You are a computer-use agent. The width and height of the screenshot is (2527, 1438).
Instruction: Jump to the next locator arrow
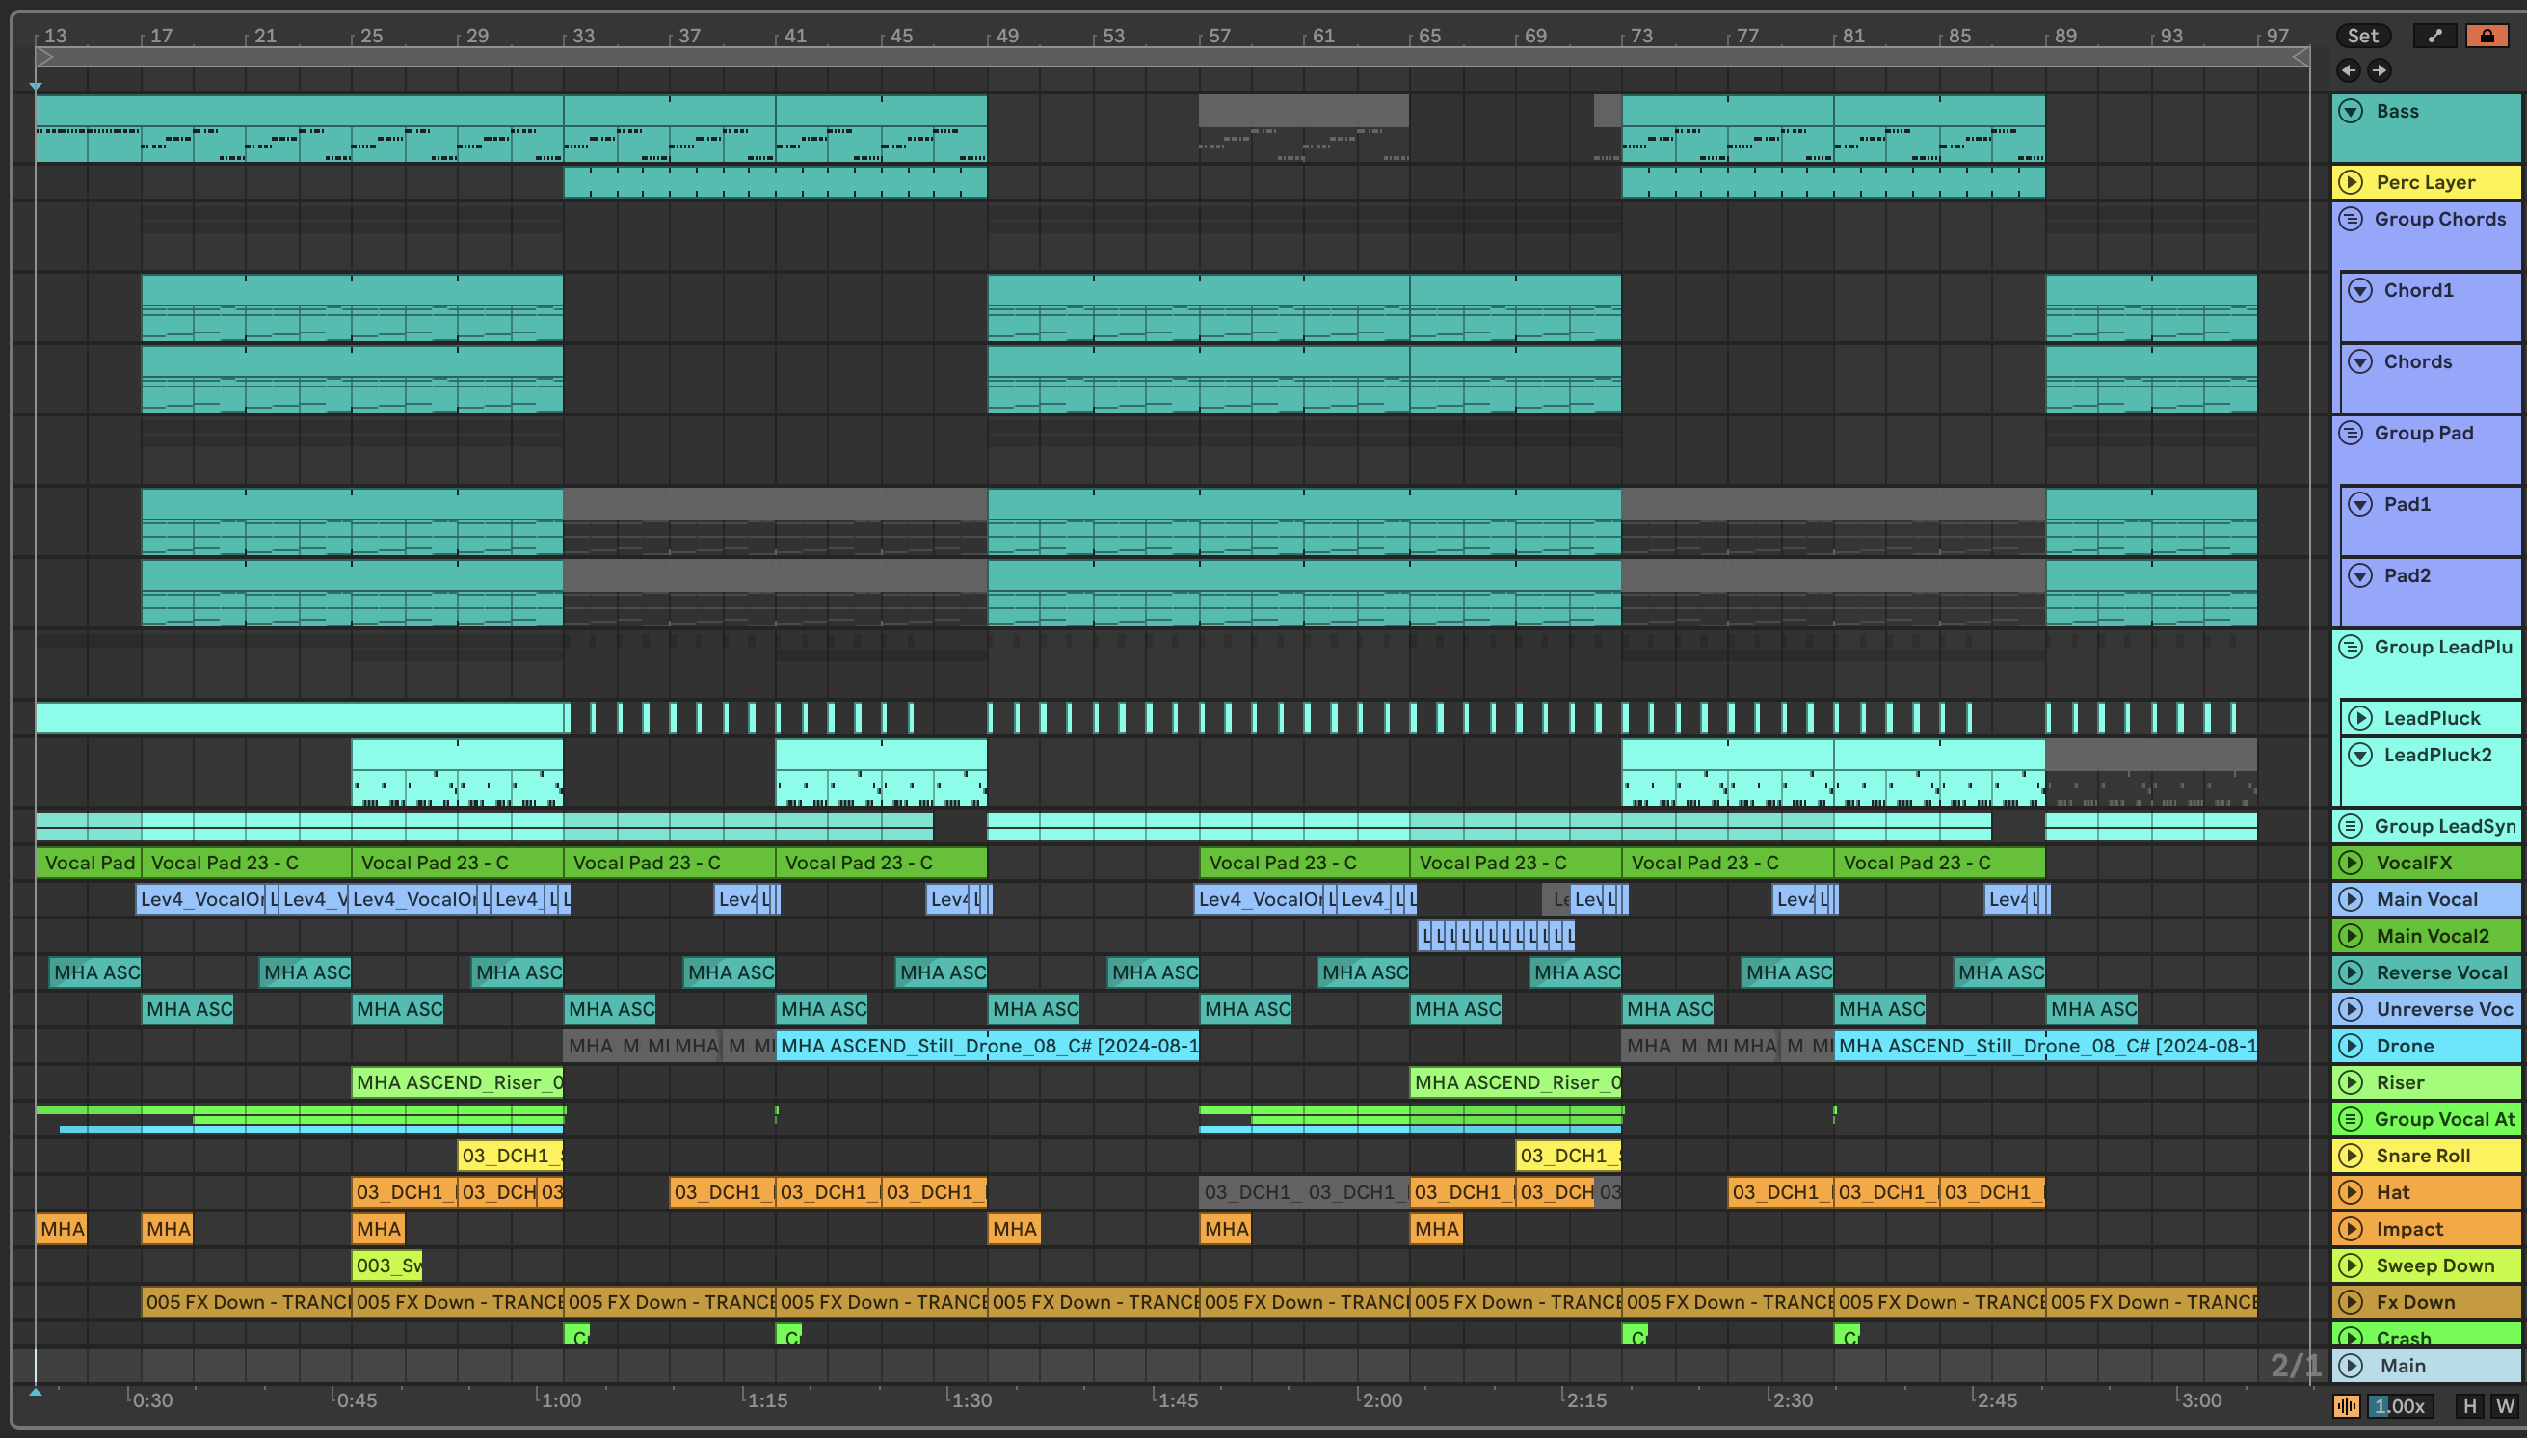(2380, 70)
